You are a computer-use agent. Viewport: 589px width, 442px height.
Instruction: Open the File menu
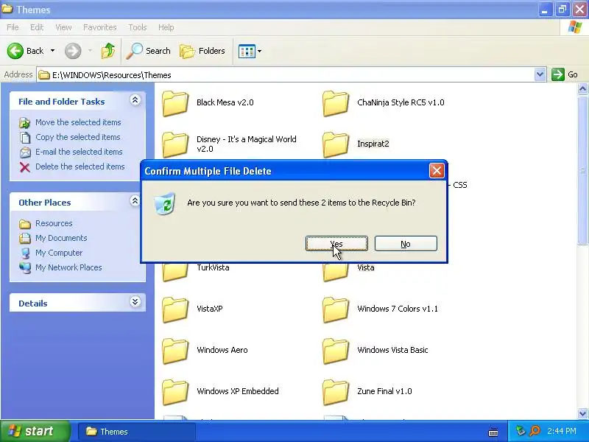pyautogui.click(x=13, y=27)
